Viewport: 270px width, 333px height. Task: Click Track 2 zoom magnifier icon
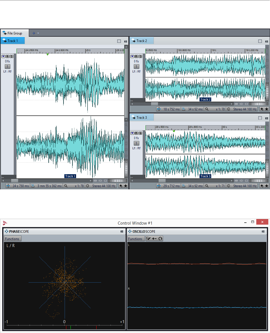(x=207, y=109)
